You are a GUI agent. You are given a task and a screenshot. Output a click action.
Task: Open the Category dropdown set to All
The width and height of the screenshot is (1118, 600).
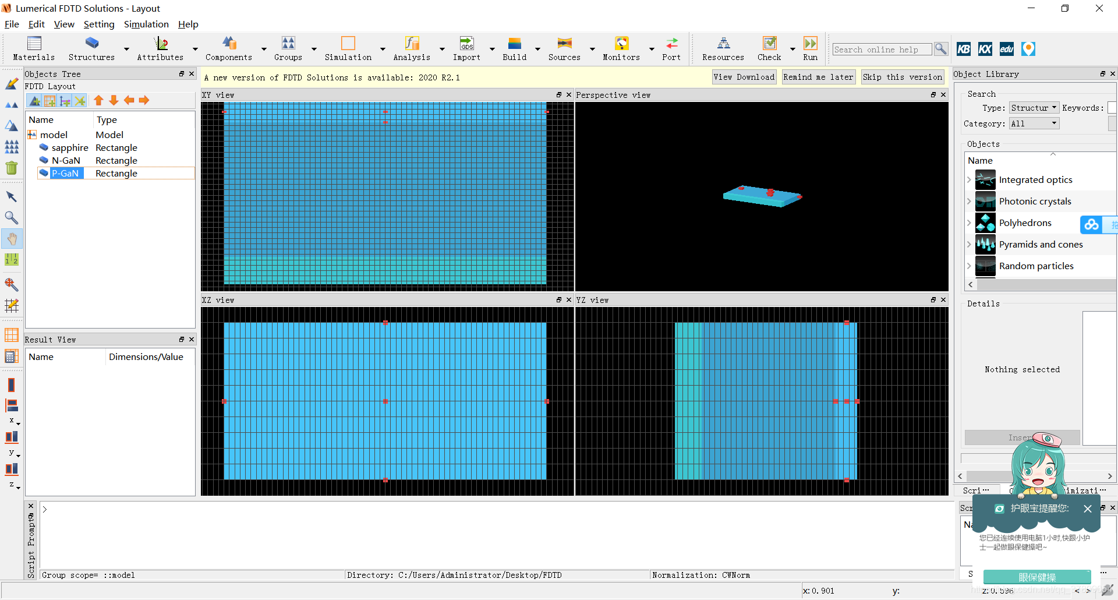pyautogui.click(x=1034, y=123)
